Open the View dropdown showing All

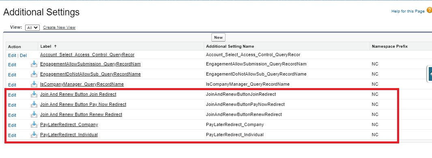pos(32,27)
